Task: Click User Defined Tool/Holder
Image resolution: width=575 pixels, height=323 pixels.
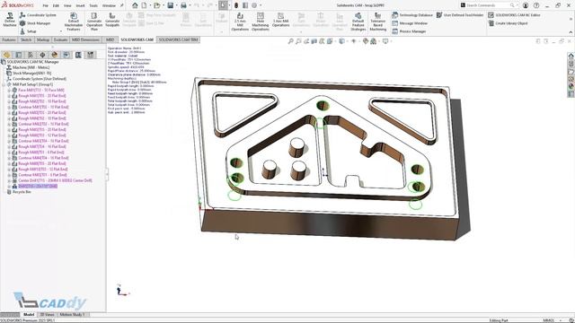Action: point(460,15)
